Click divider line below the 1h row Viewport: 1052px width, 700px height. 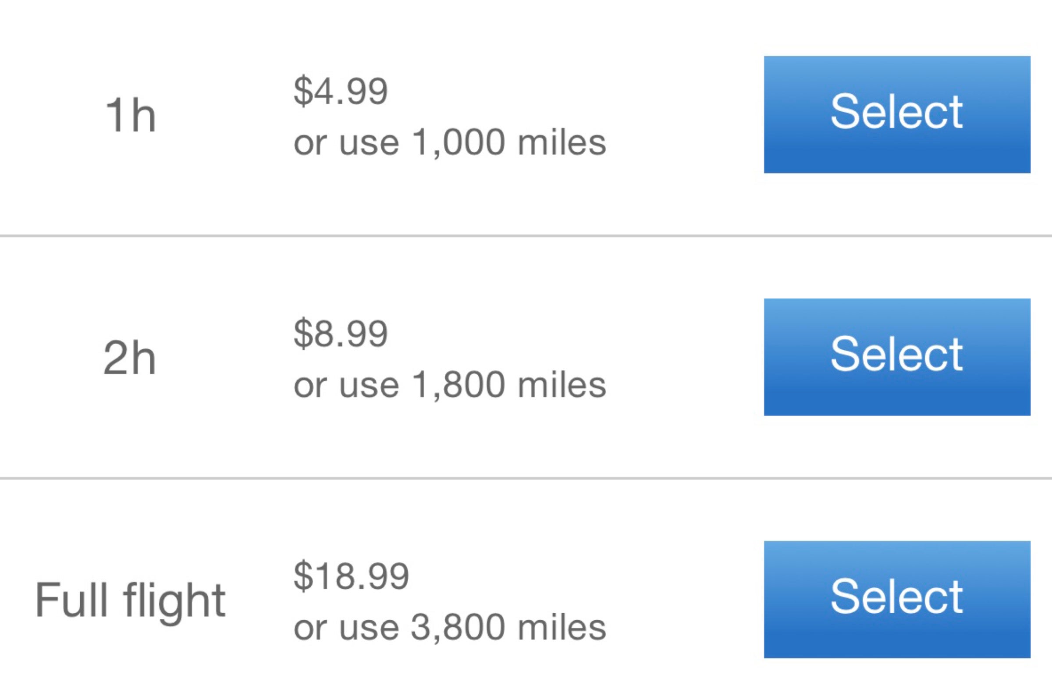[526, 235]
